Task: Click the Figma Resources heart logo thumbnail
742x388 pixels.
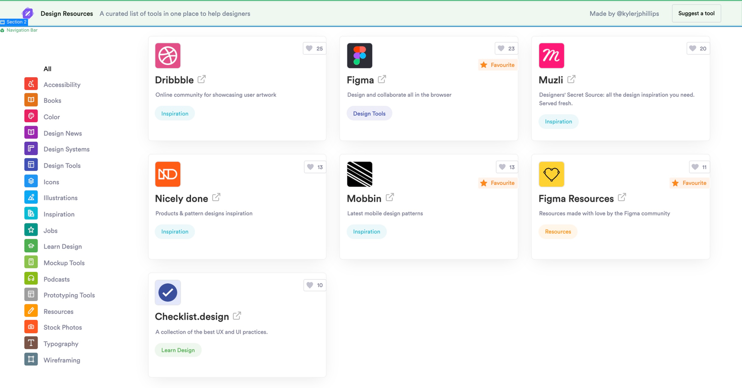Action: pos(552,174)
